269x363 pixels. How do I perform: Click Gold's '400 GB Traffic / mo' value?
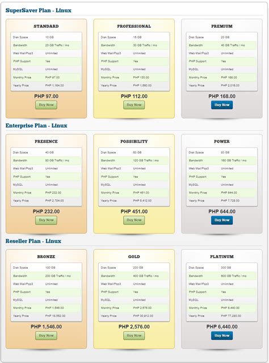[x=146, y=276]
